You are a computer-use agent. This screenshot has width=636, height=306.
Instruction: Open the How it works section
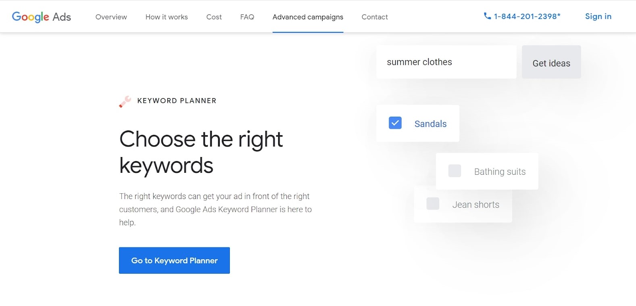(x=167, y=17)
